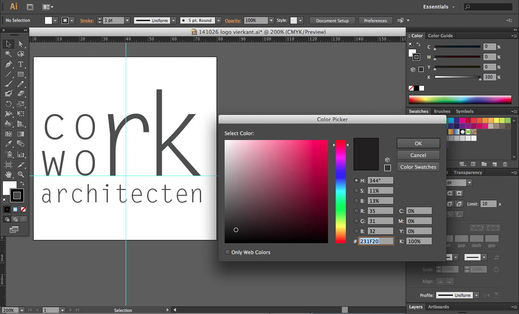Select the Lasso tool
The height and width of the screenshot is (314, 519).
(x=21, y=54)
